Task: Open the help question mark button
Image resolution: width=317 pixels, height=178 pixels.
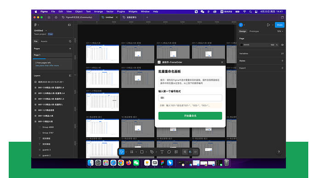Action: (x=279, y=152)
